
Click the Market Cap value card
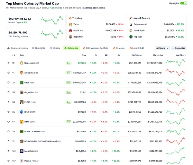35,20
